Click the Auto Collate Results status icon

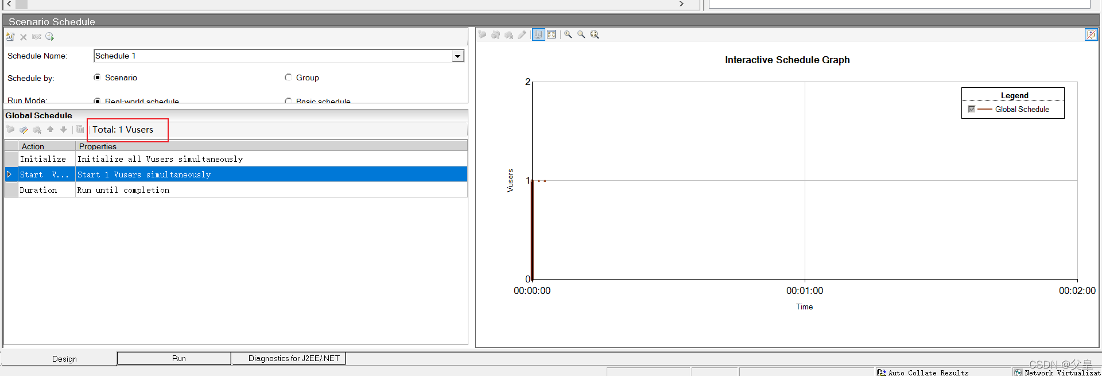(x=881, y=373)
